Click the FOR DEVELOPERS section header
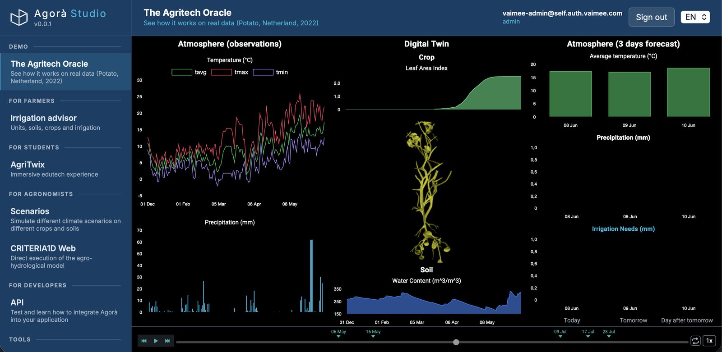Image resolution: width=722 pixels, height=352 pixels. coord(37,285)
